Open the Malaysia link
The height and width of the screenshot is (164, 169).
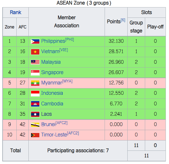click(x=51, y=62)
